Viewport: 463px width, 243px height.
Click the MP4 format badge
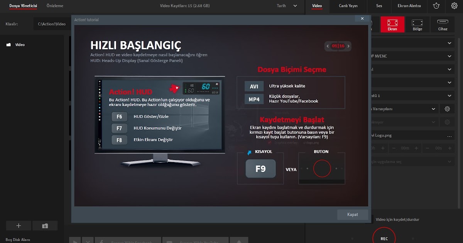254,99
